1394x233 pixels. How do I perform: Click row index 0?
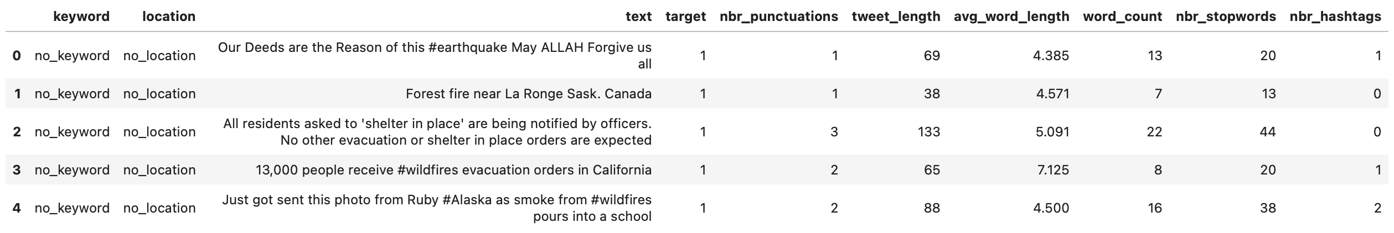tap(17, 56)
